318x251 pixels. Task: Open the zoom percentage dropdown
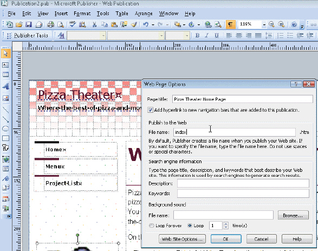click(x=264, y=25)
